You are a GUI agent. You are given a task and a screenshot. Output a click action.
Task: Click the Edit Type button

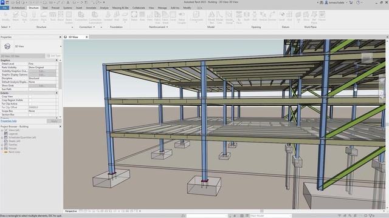(x=53, y=56)
